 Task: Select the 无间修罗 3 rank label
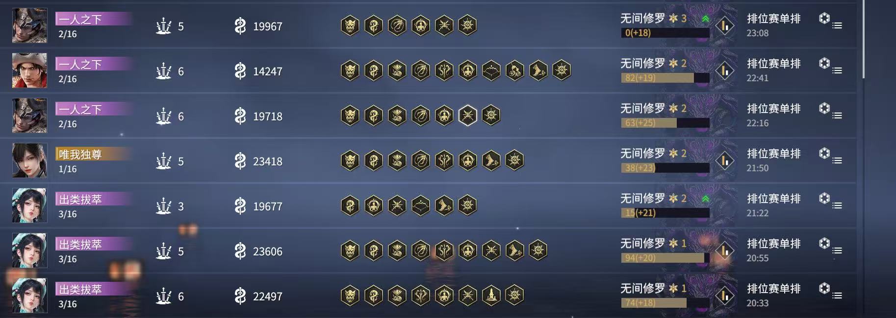pos(653,19)
